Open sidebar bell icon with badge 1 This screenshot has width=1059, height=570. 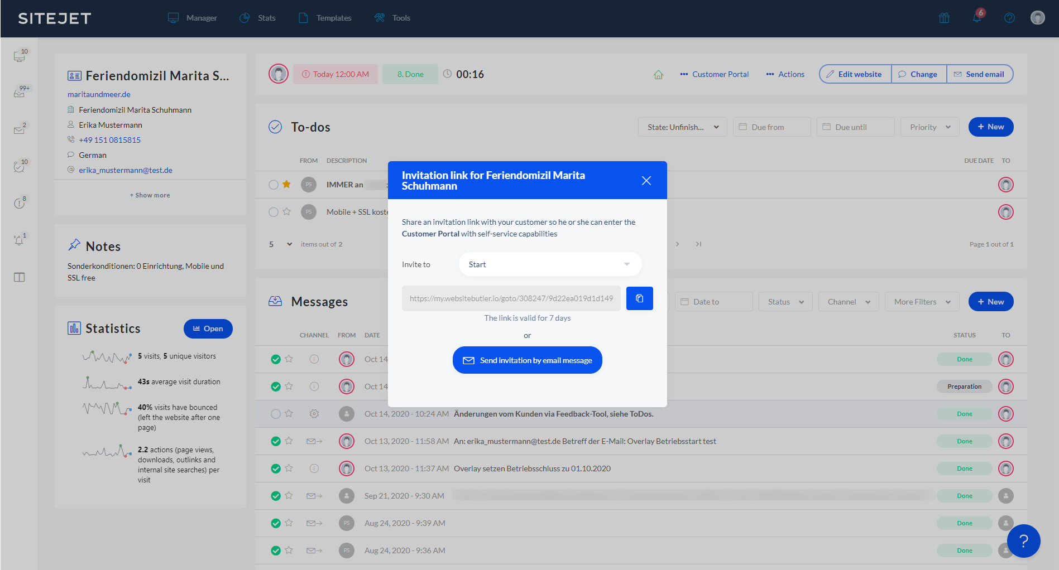tap(20, 240)
